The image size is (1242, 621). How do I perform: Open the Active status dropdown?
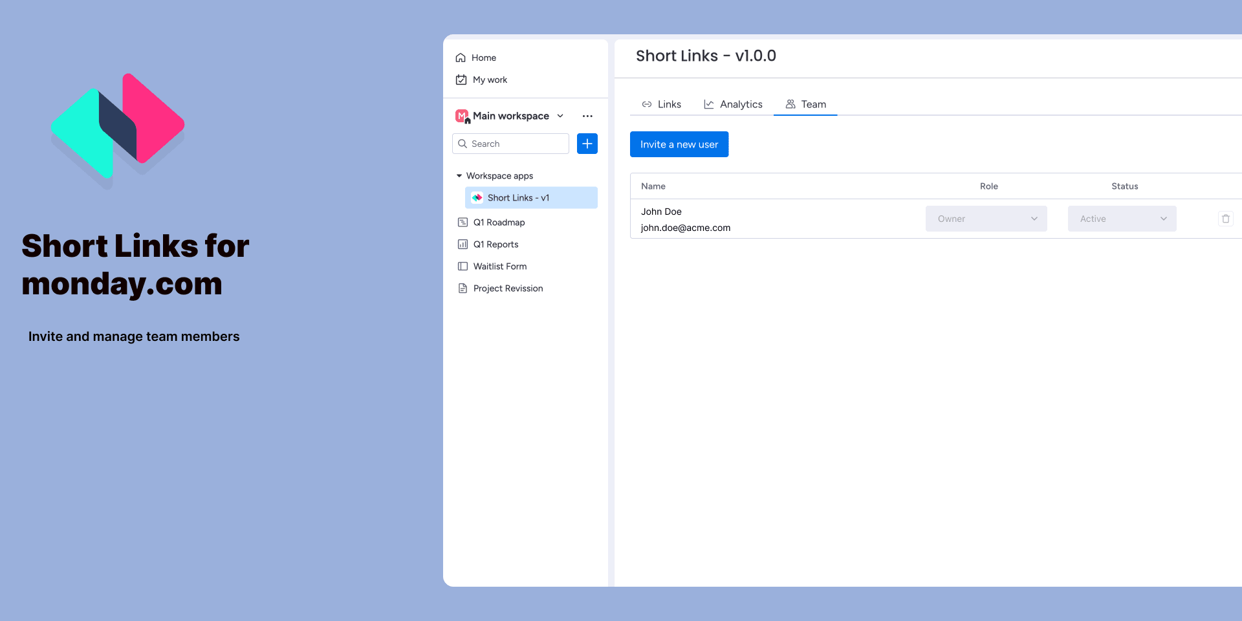point(1122,219)
